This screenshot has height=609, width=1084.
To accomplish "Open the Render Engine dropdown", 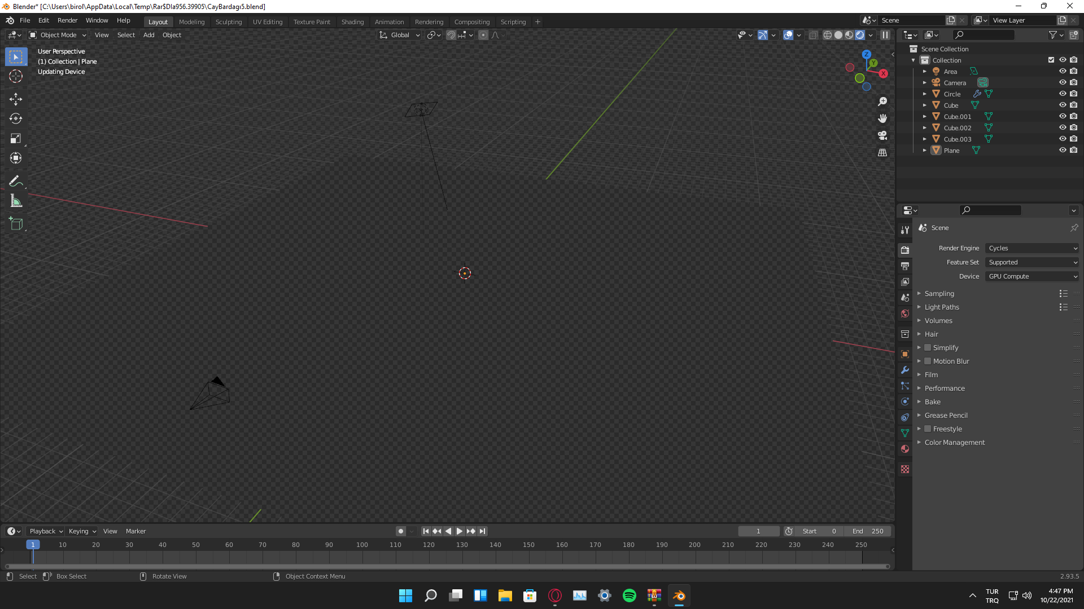I will click(1031, 248).
